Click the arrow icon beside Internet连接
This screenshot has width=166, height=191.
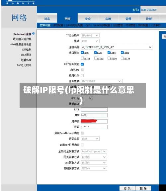[34, 34]
